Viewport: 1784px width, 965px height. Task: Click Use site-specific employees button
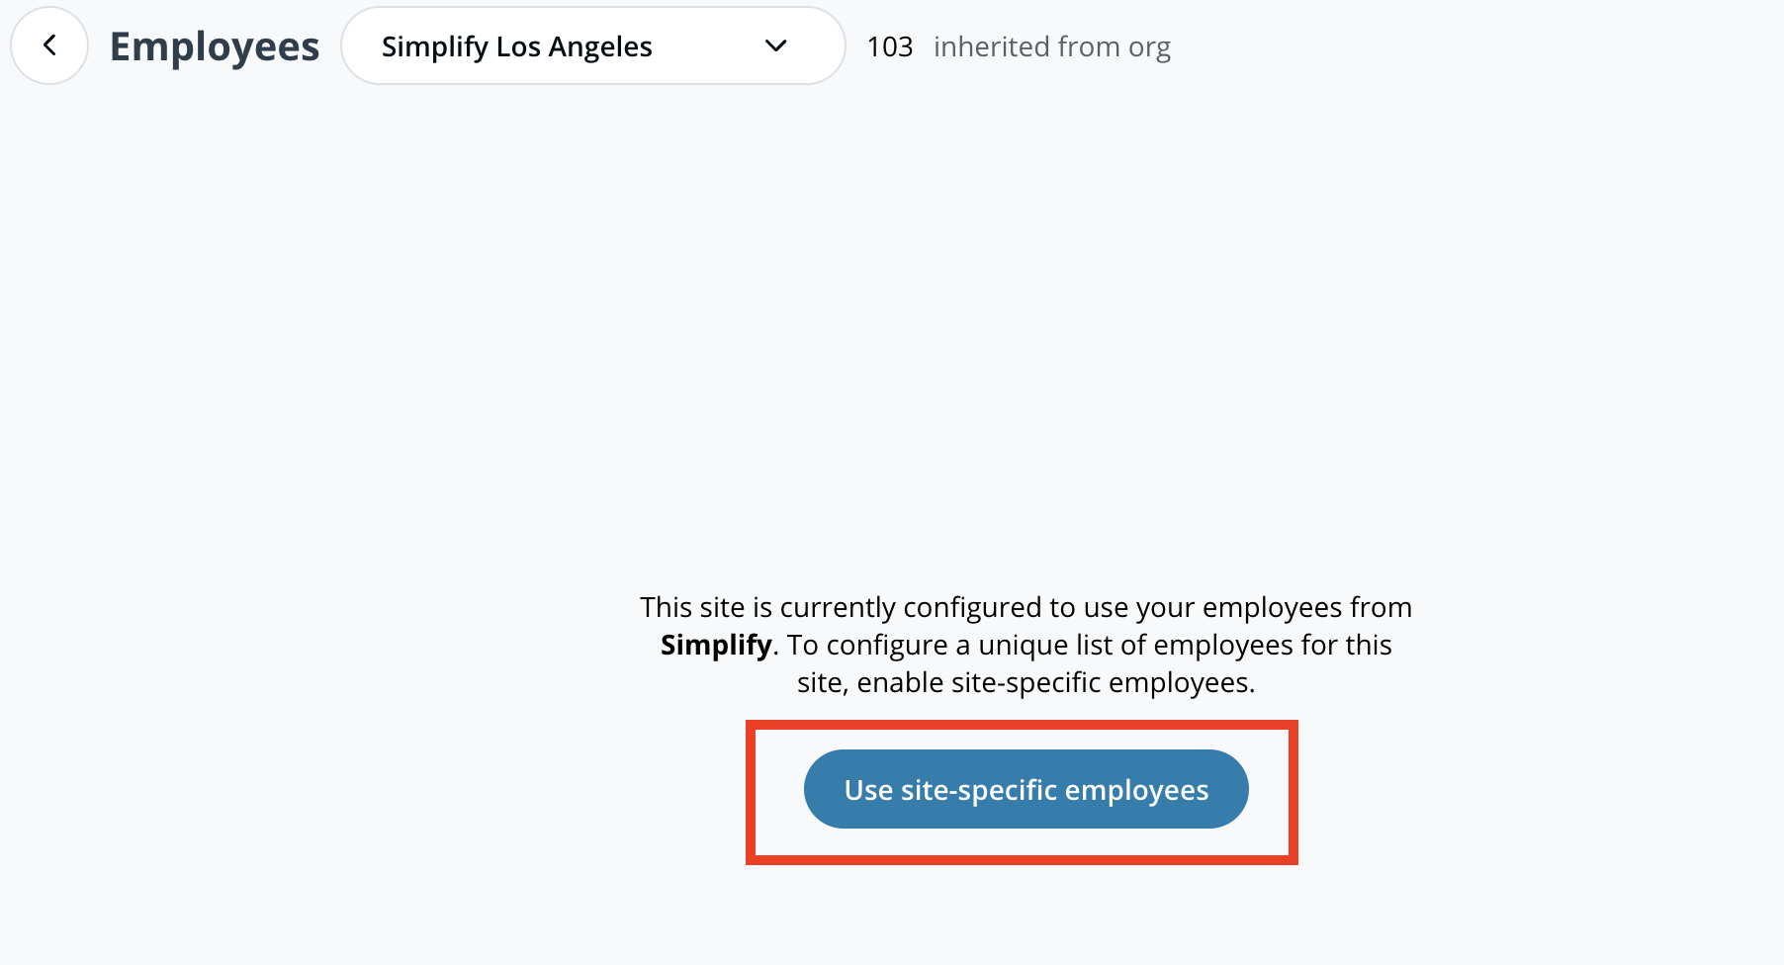[1026, 789]
